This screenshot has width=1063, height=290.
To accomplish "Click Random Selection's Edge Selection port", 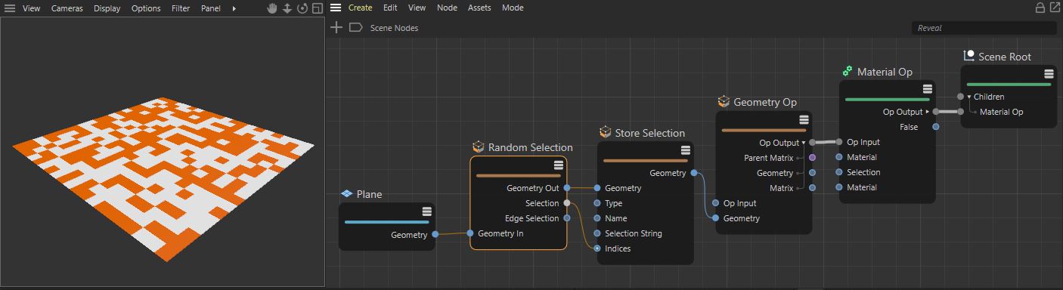I will click(x=567, y=218).
